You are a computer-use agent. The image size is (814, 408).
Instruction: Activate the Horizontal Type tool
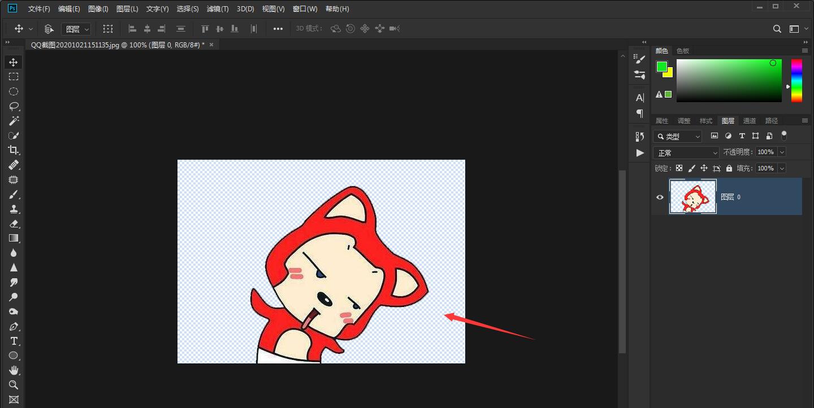pos(14,341)
